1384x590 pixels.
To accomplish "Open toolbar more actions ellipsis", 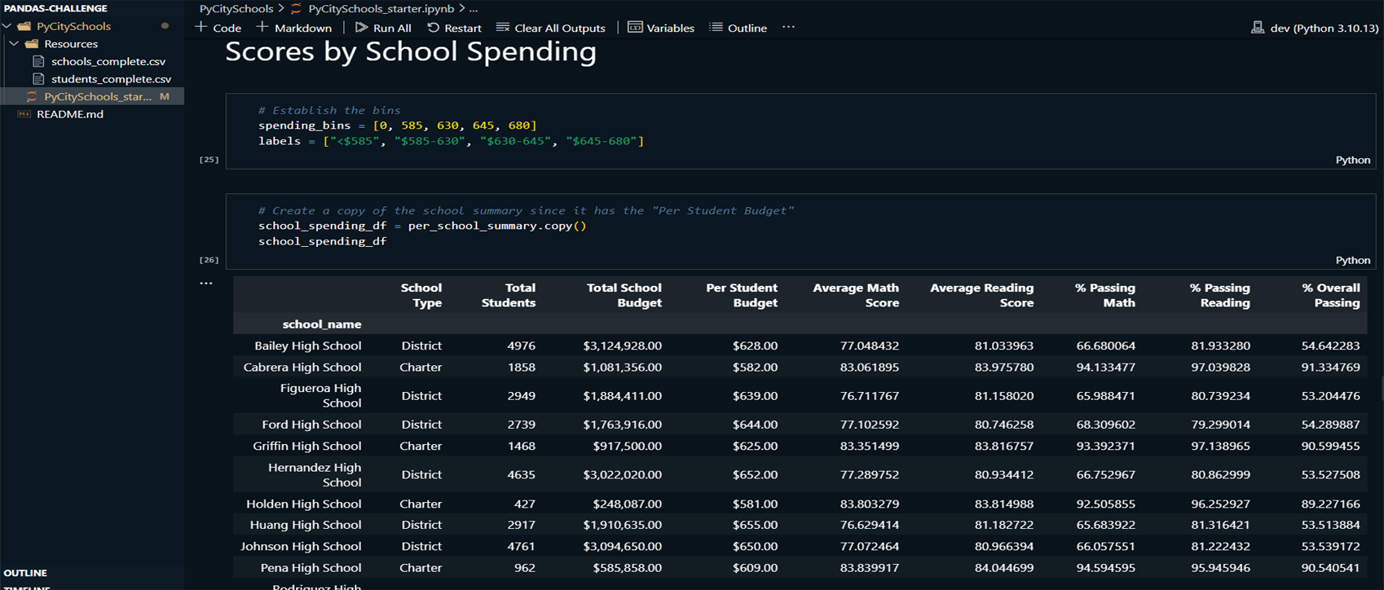I will click(x=788, y=27).
